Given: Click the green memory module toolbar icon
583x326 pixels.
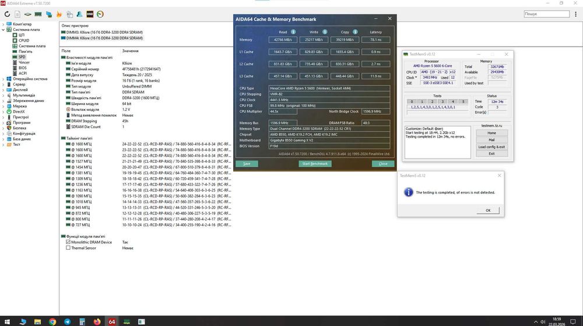Looking at the screenshot, I should tap(38, 14).
